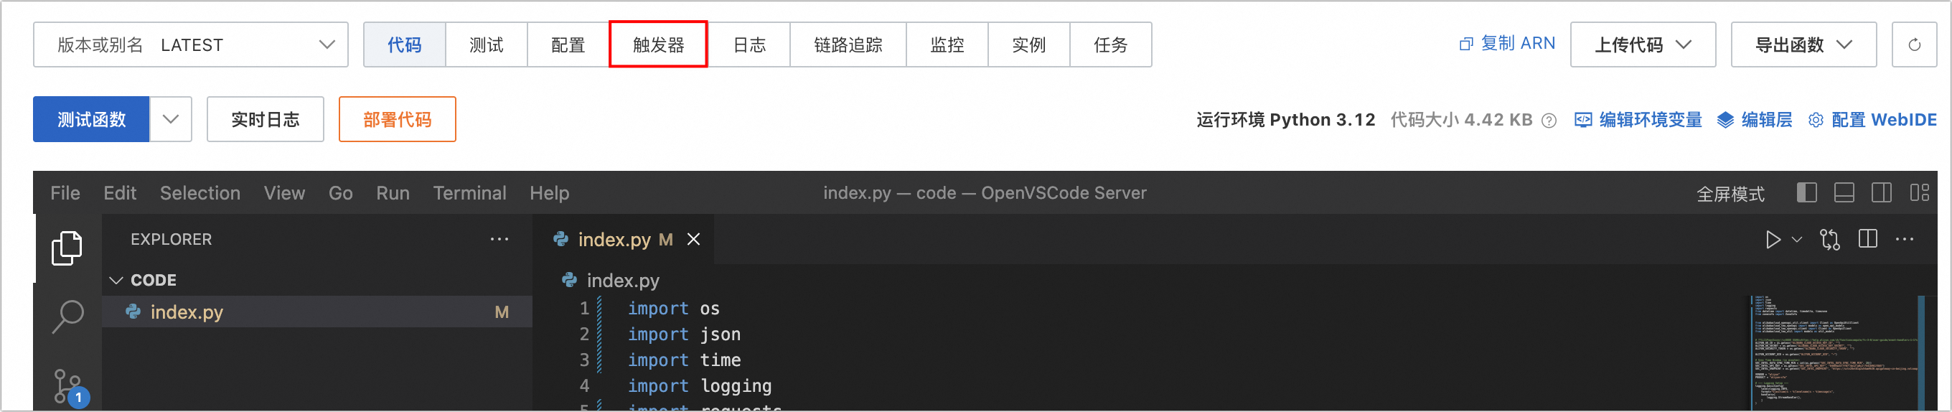Switch to 触发器 tab
The width and height of the screenshot is (1952, 412).
coord(659,45)
